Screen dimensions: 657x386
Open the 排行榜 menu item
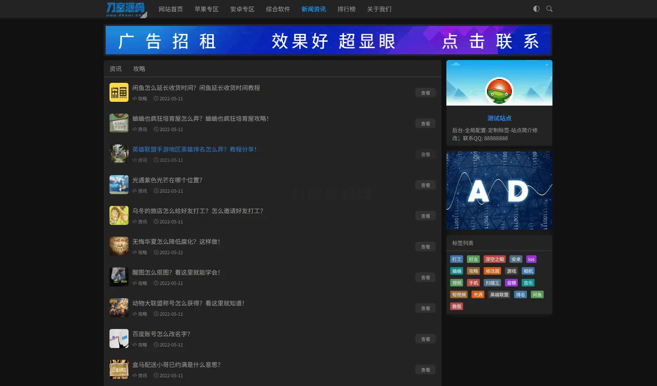(346, 9)
